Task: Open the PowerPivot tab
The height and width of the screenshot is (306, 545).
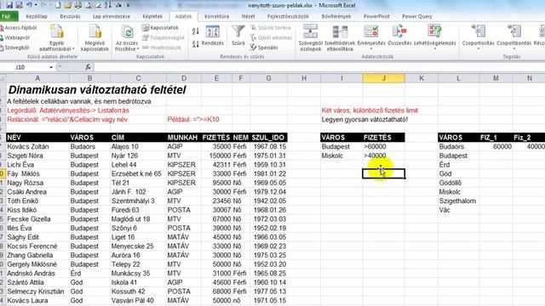Action: (376, 16)
